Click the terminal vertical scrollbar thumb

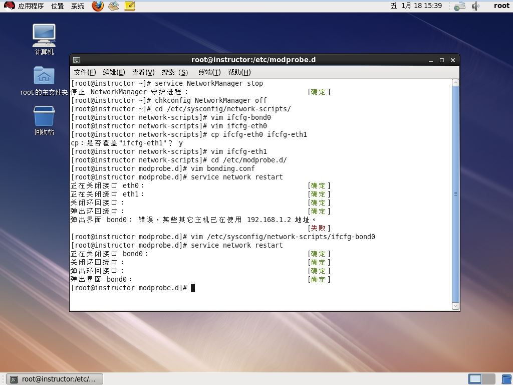tap(455, 194)
